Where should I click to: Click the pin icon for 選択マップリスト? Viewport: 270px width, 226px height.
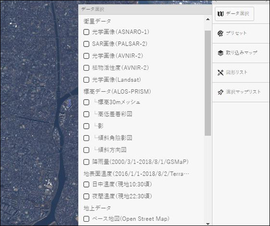[x=221, y=92]
